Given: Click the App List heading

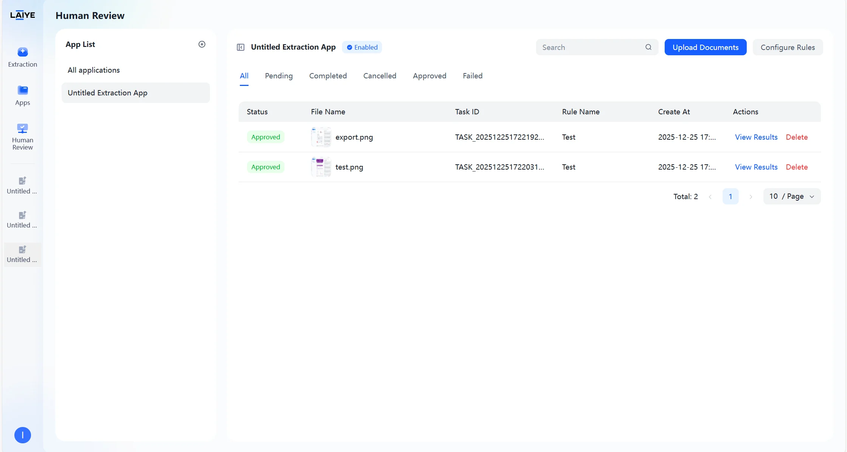Looking at the screenshot, I should [x=80, y=44].
